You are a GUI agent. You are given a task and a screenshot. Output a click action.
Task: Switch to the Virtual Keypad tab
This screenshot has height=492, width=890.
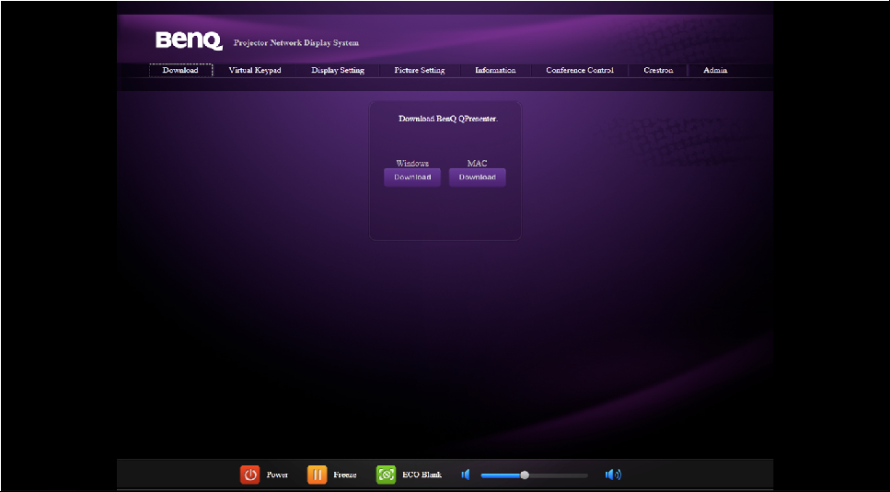pos(255,70)
